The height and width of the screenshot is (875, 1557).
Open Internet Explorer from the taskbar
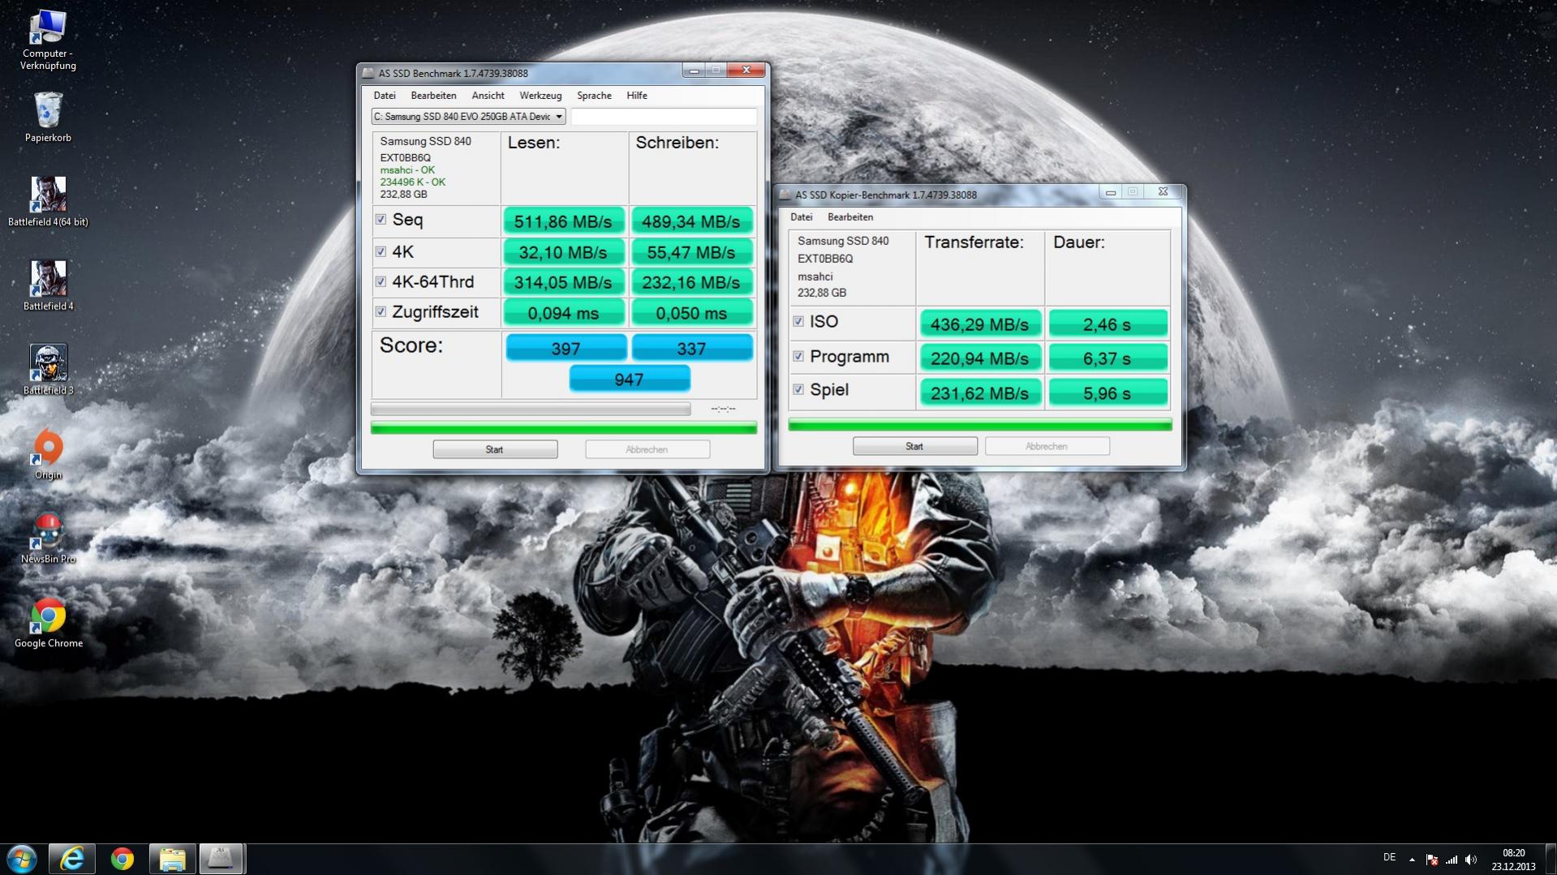click(x=72, y=859)
